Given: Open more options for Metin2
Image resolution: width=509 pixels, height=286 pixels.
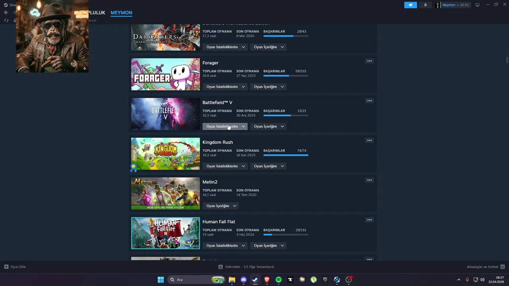Looking at the screenshot, I should 369,180.
